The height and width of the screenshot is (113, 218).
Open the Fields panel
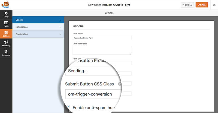click(x=6, y=24)
